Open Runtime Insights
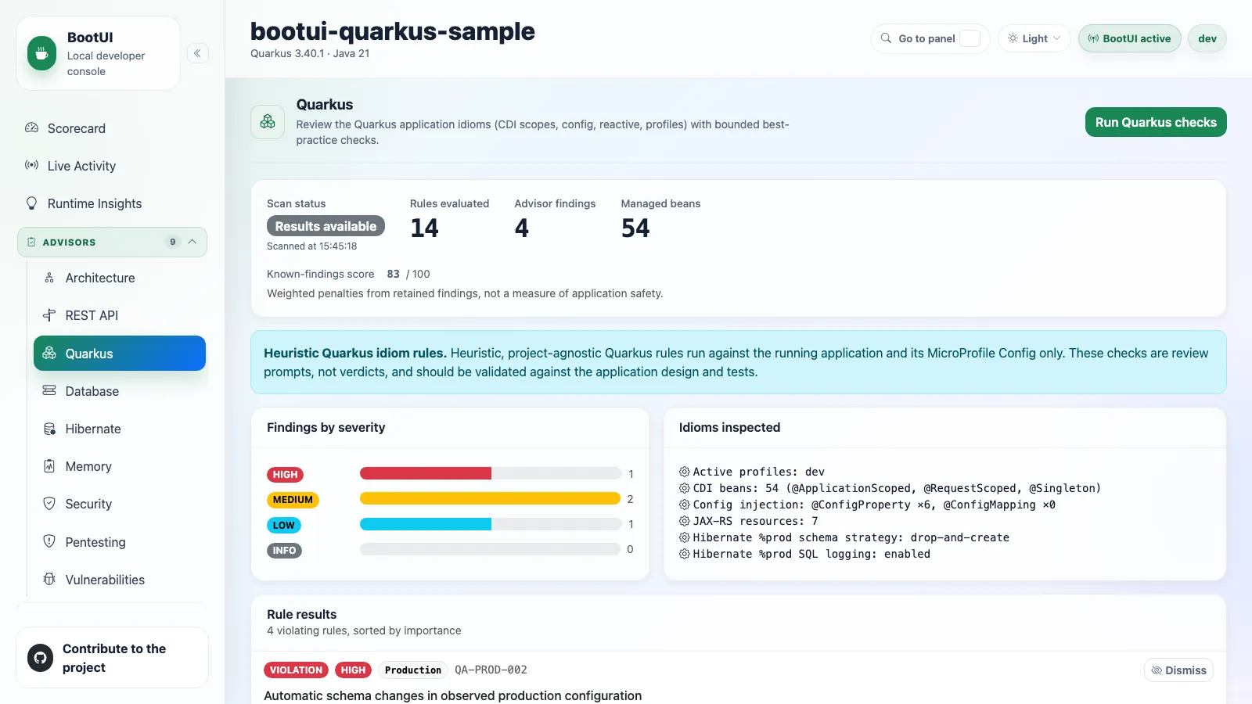Screen dimensions: 1252x704 coord(112,203)
